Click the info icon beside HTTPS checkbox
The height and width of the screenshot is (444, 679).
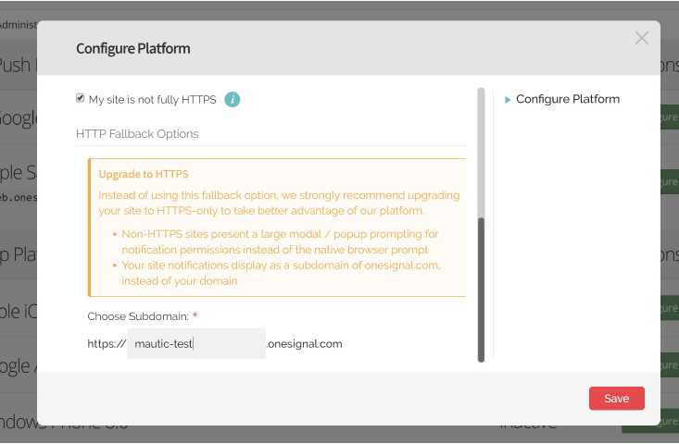[233, 99]
